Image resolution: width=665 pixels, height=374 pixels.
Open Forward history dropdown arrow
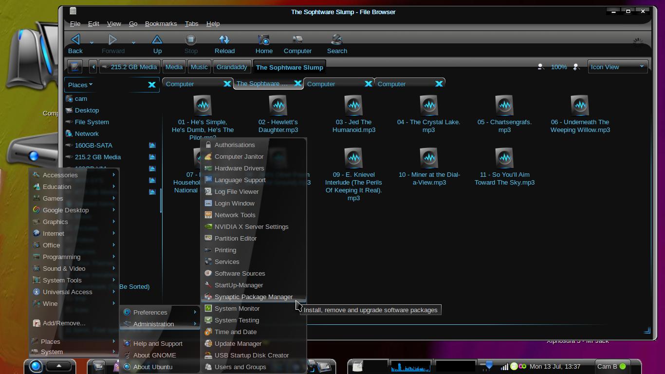pos(133,42)
